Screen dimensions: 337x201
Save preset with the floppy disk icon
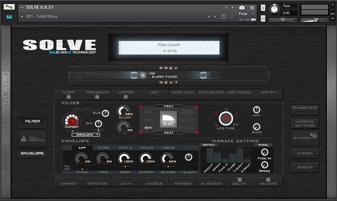(224, 16)
